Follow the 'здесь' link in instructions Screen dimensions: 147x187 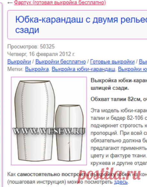point(121,182)
